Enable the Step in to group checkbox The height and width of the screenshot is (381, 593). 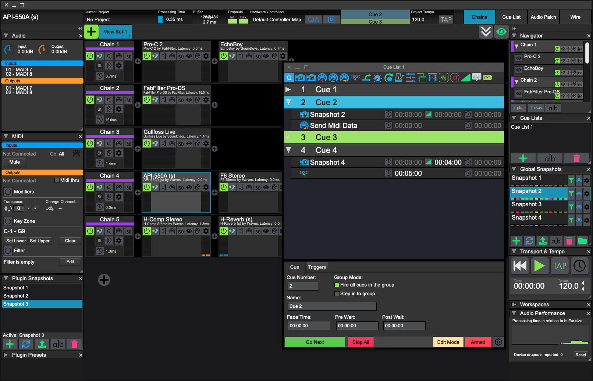pyautogui.click(x=337, y=293)
